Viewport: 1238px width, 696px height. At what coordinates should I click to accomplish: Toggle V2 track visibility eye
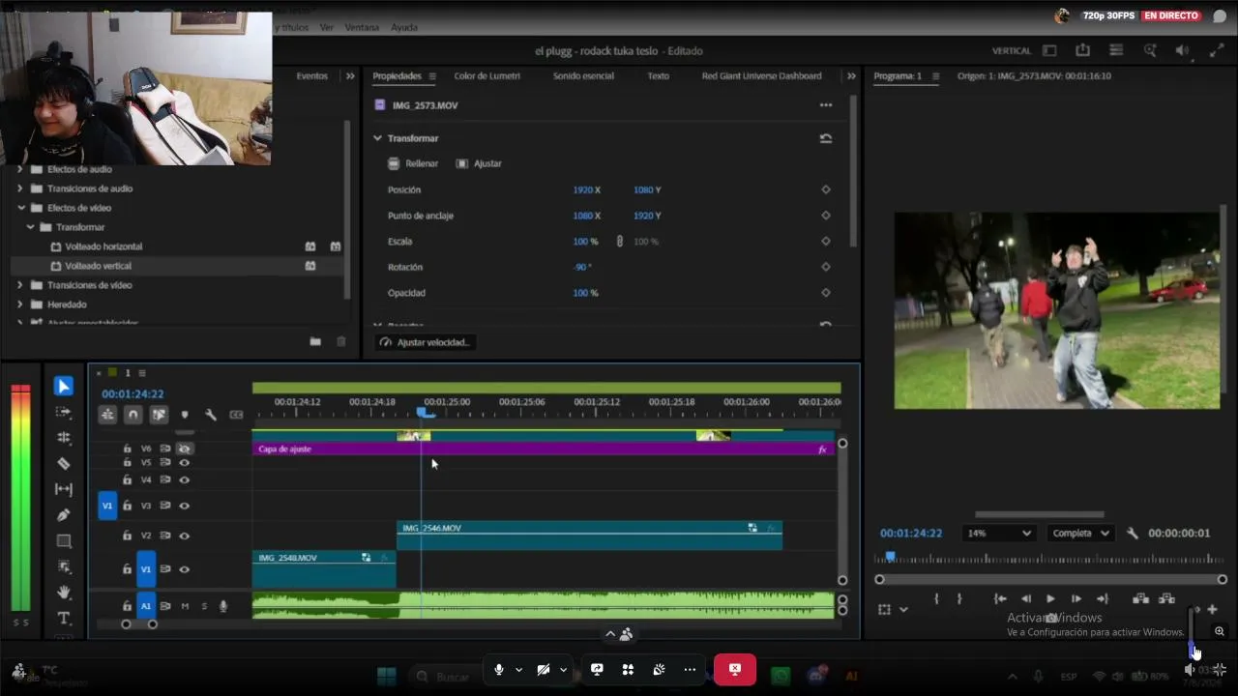tap(184, 536)
